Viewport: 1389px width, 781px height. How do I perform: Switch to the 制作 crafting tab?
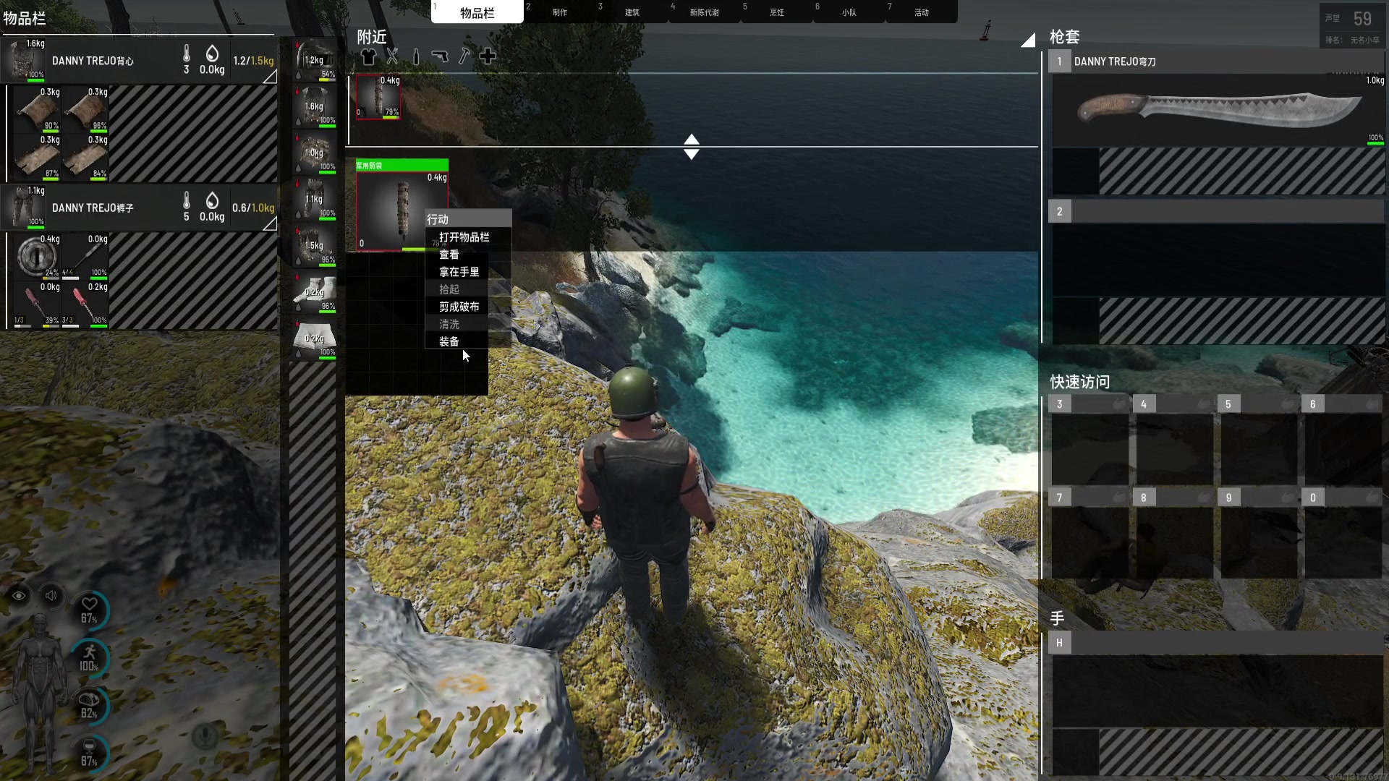pos(560,12)
